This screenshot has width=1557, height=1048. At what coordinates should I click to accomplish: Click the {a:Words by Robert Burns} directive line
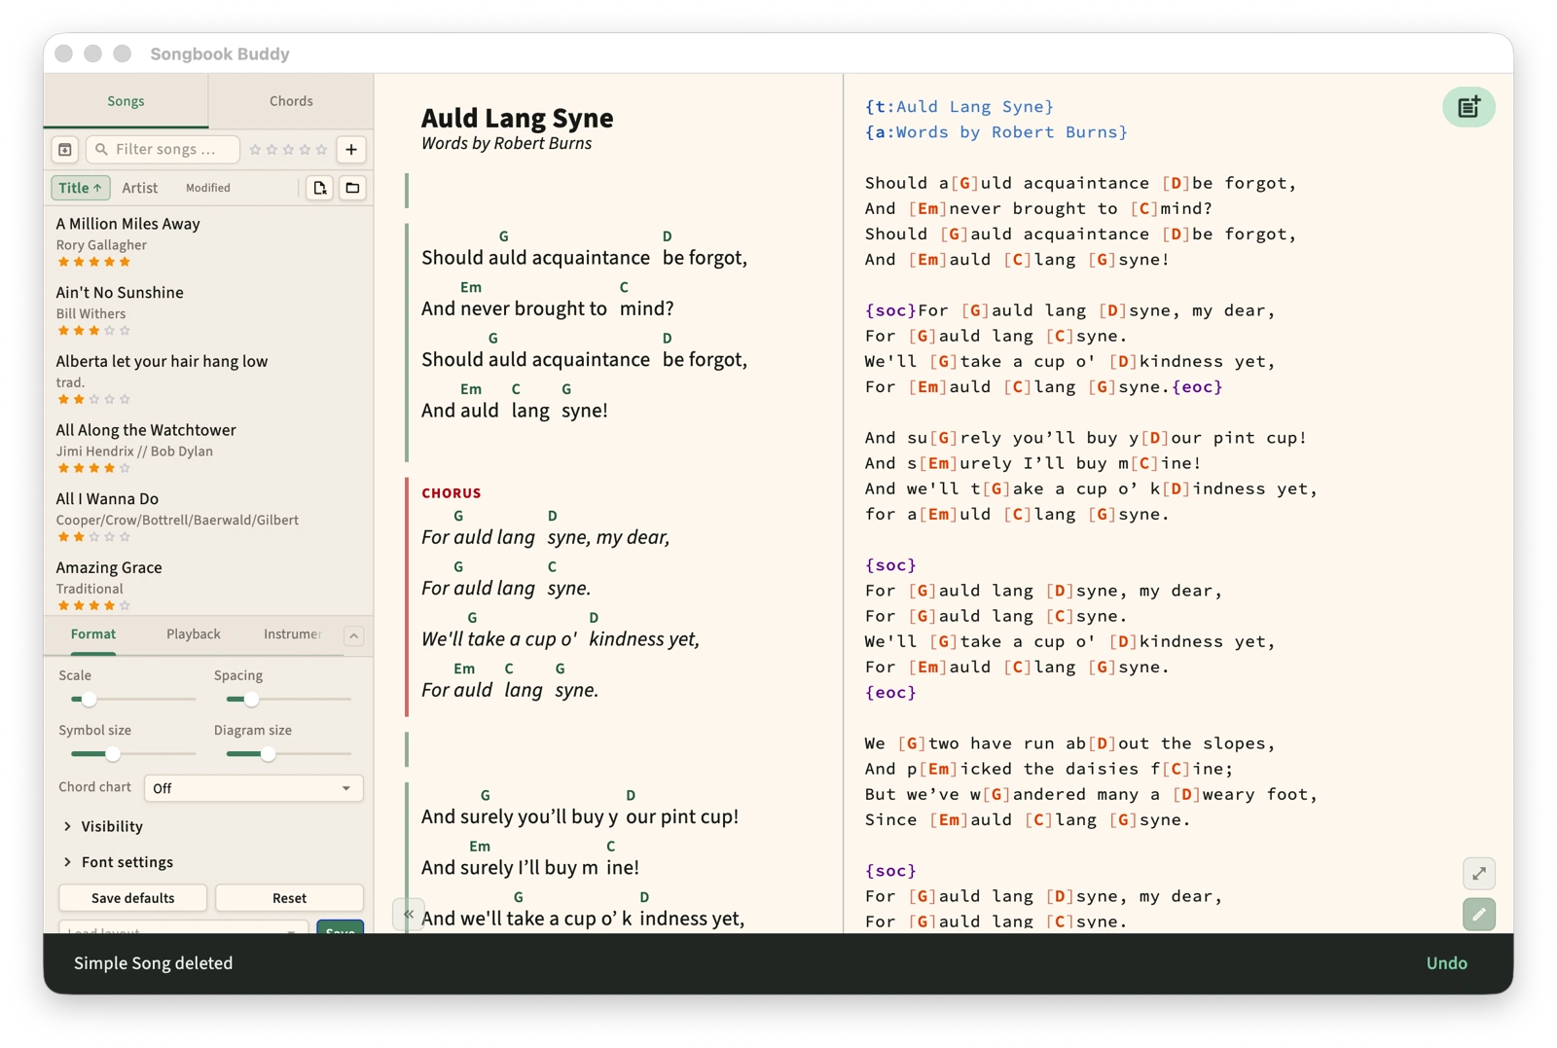point(996,132)
